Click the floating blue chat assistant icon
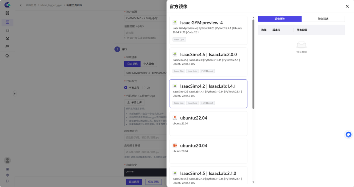Image resolution: width=354 pixels, height=187 pixels. (348, 134)
